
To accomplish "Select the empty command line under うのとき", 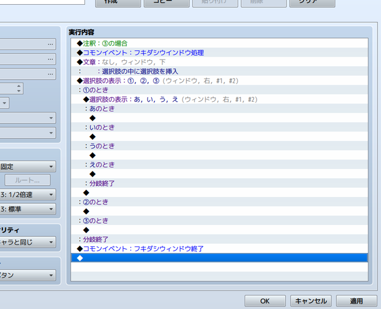I will pyautogui.click(x=220, y=155).
